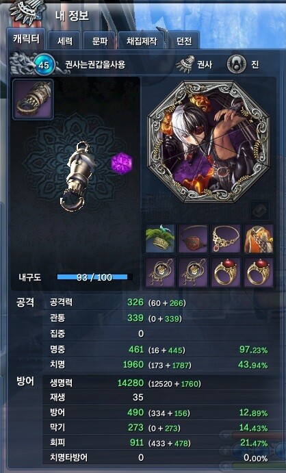The width and height of the screenshot is (286, 473).
Task: Switch to the 문파 tab
Action: tap(99, 40)
